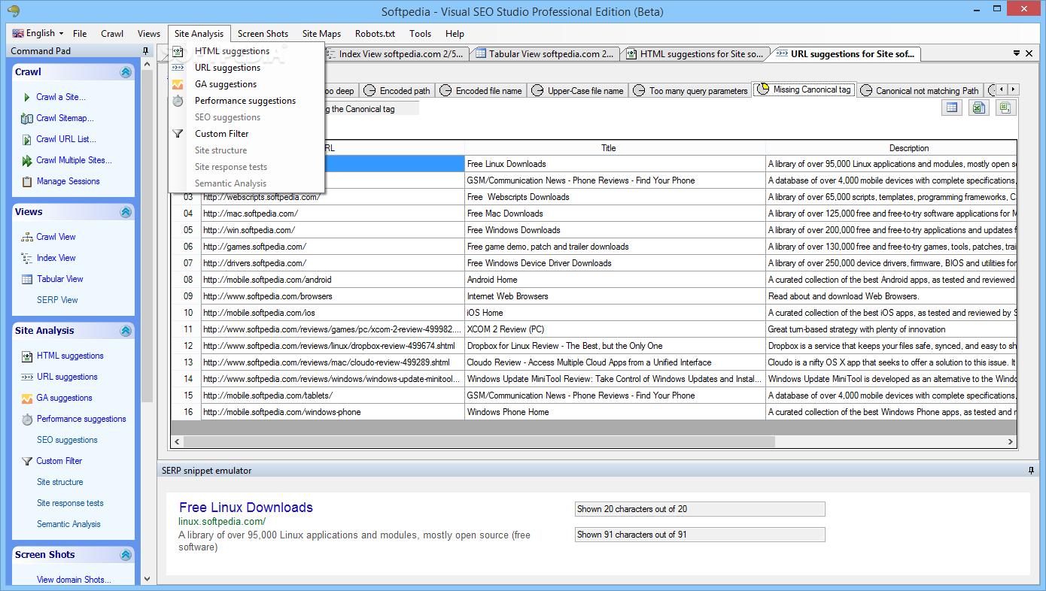Click the Index View icon in Views panel

tap(27, 258)
